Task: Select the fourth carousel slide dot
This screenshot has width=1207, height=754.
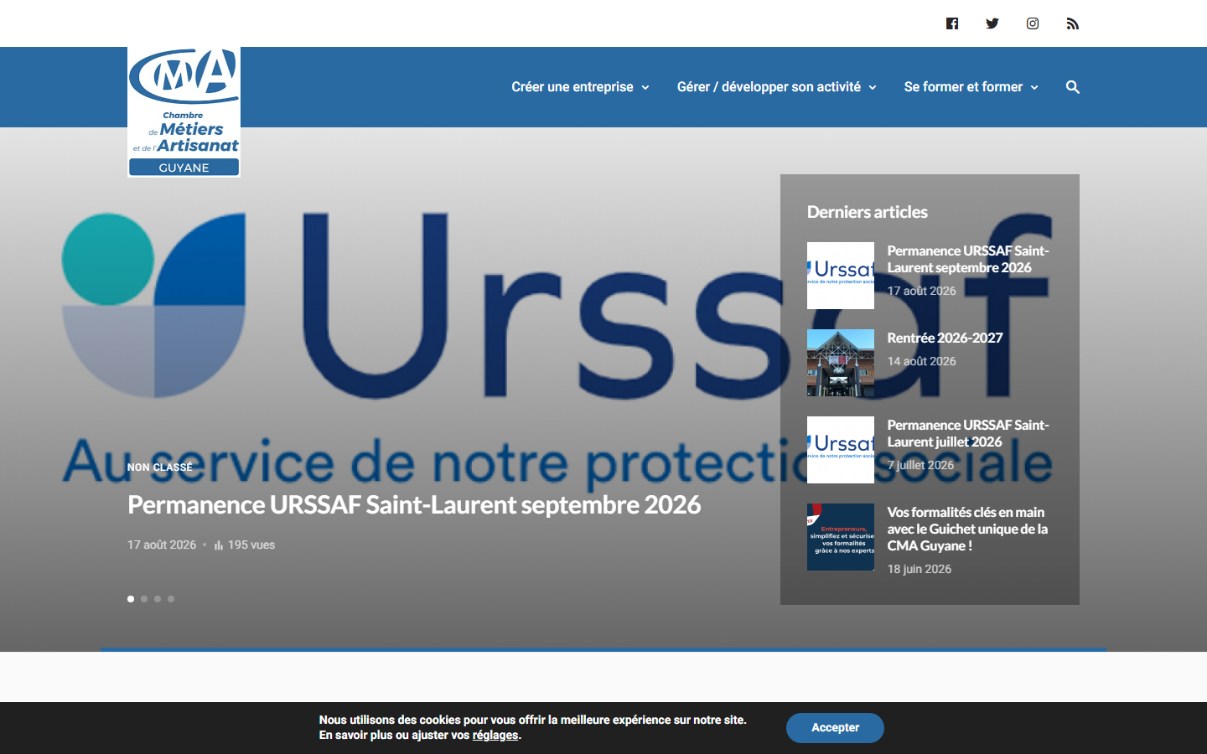Action: [x=171, y=599]
